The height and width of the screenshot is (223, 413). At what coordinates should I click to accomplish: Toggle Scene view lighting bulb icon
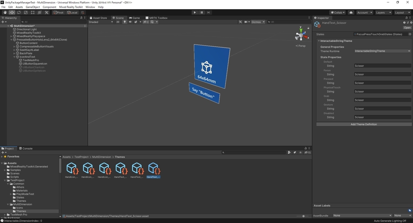point(125,22)
